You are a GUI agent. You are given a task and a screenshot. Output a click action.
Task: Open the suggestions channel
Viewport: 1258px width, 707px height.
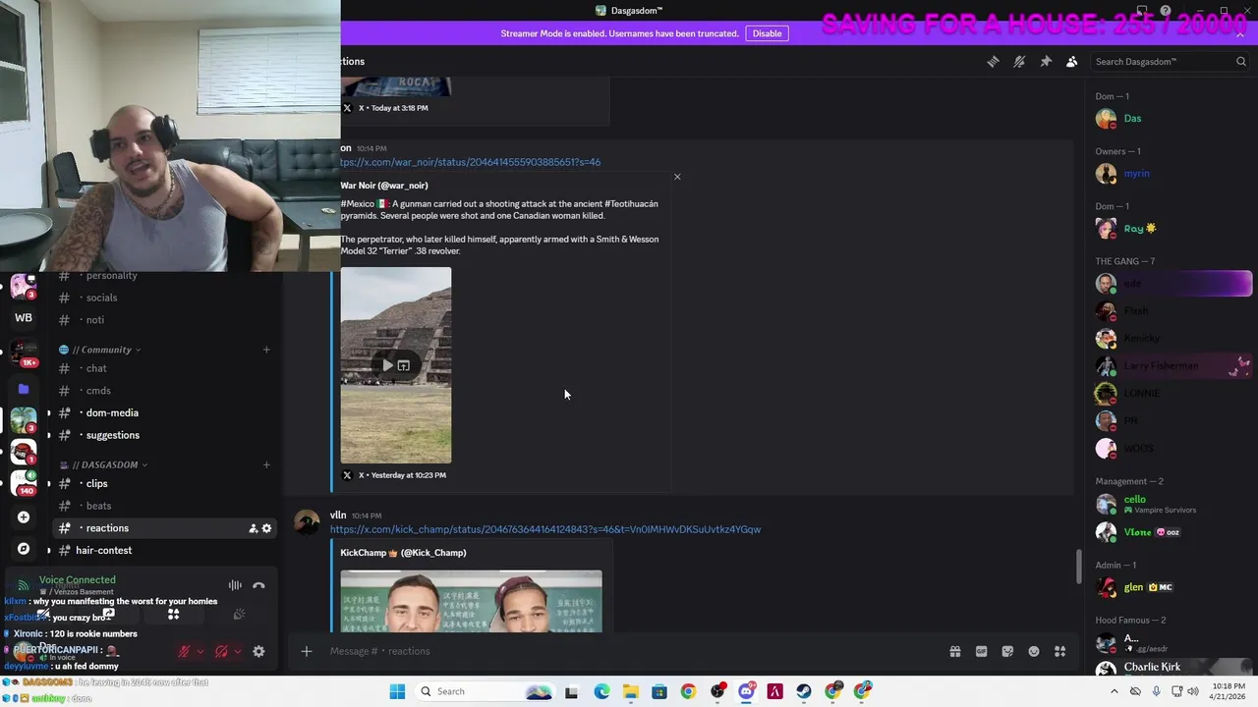click(x=113, y=435)
